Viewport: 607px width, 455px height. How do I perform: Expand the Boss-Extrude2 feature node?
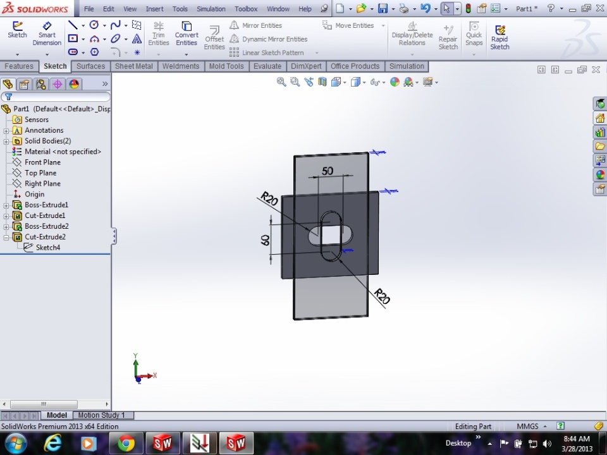point(6,227)
